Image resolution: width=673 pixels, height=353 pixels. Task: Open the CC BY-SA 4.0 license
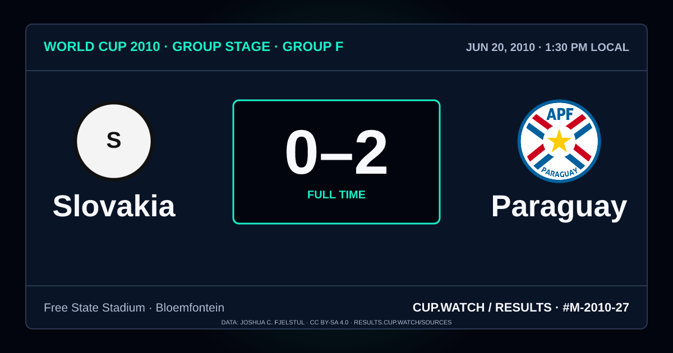(x=329, y=322)
